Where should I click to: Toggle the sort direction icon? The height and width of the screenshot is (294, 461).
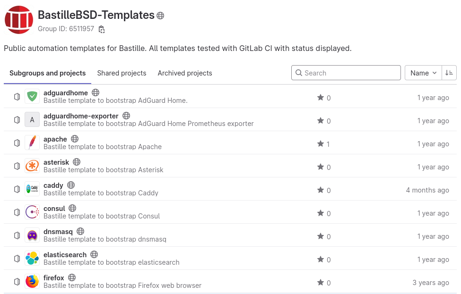pos(449,73)
